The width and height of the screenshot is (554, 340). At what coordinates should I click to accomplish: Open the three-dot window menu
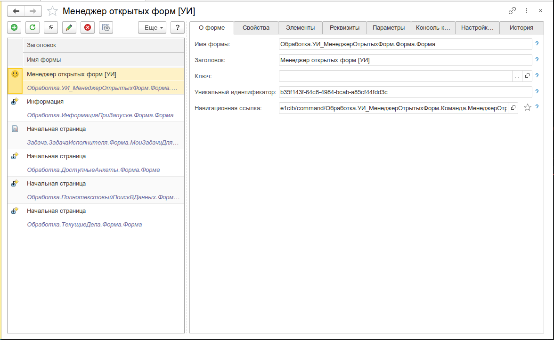click(527, 11)
